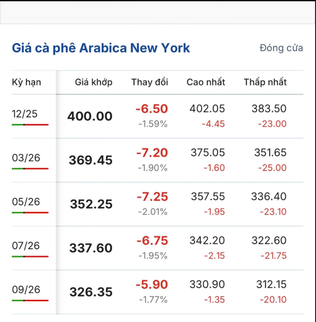
Task: Click the 342.20 highest price value
Action: click(x=207, y=240)
